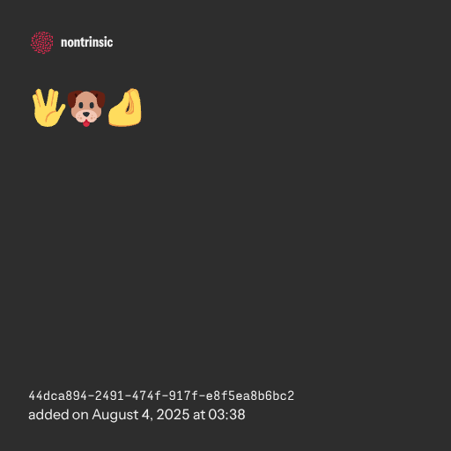This screenshot has width=451, height=451.
Task: Click the UUID segment 474f
Action: 146,396
